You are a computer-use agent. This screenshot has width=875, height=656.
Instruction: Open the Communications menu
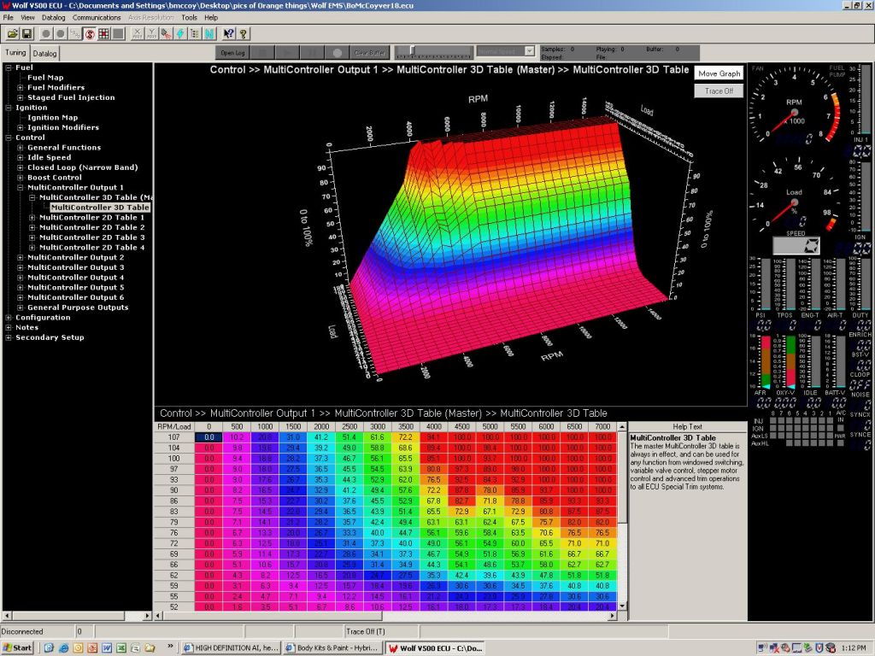(97, 17)
